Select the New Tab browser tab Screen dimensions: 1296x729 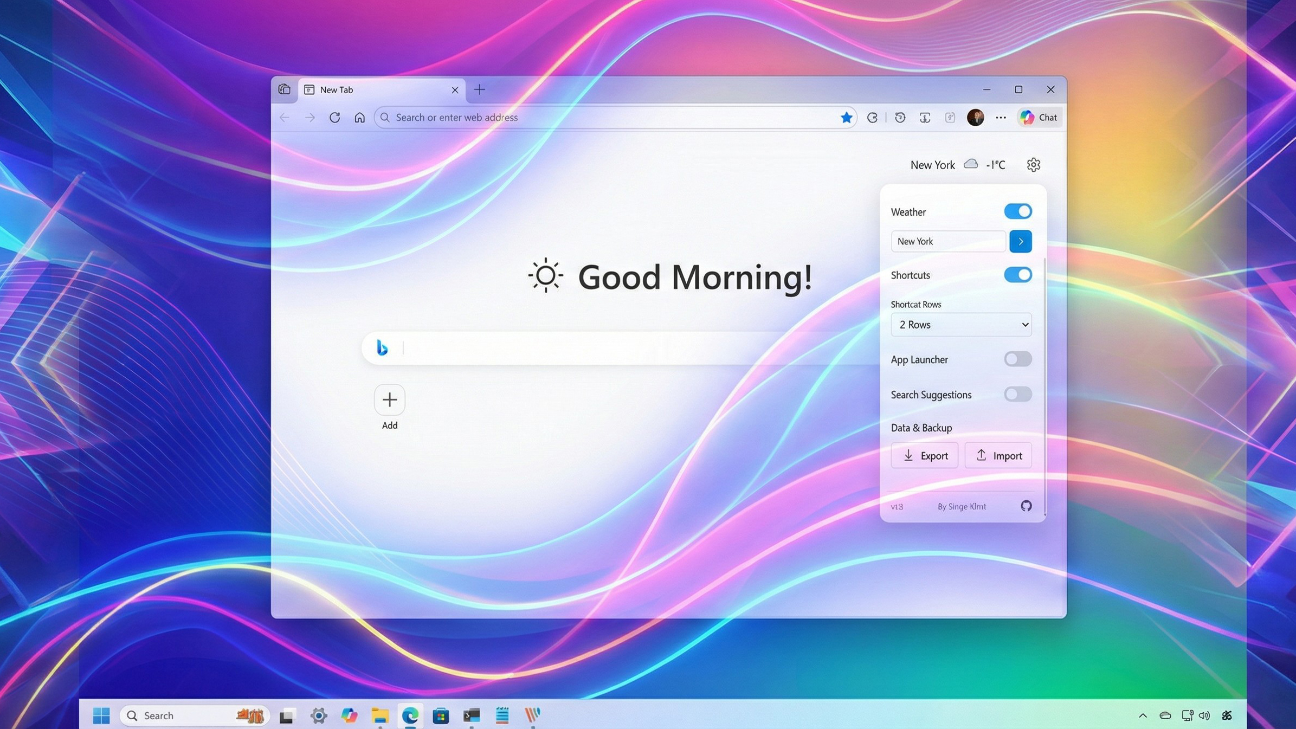(x=358, y=89)
